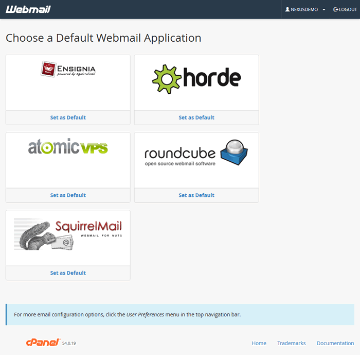Log out using the LOGOUT button
This screenshot has width=360, height=355.
345,9
